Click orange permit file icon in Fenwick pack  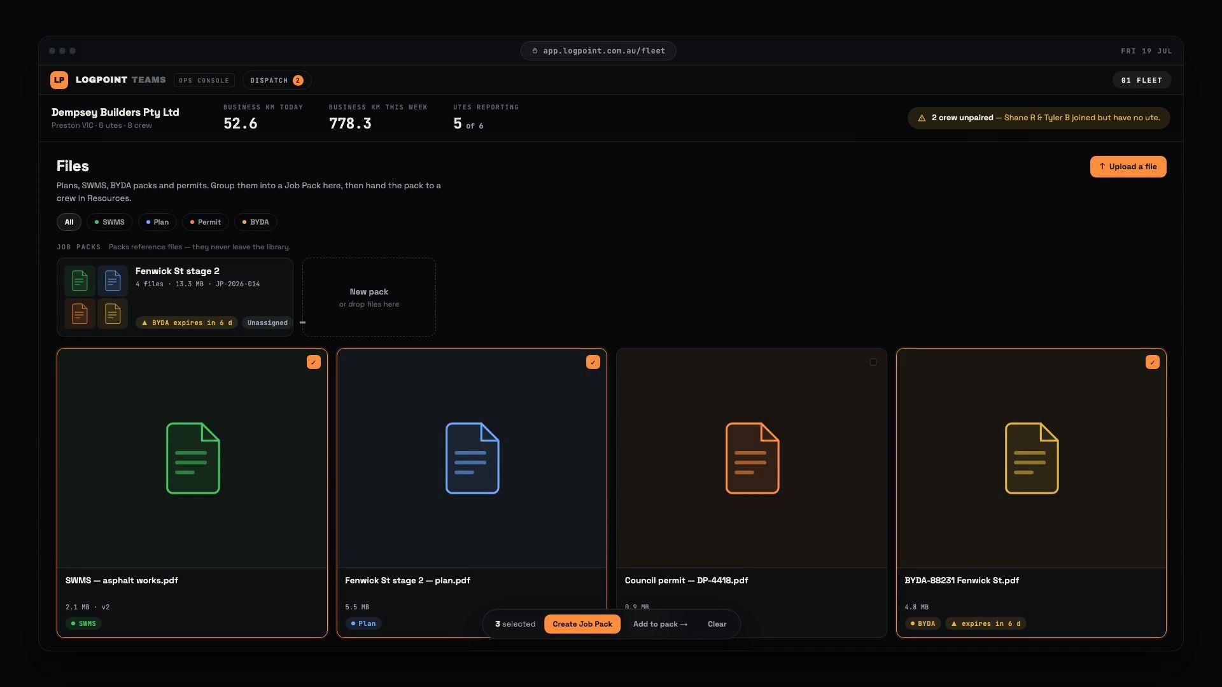point(80,314)
